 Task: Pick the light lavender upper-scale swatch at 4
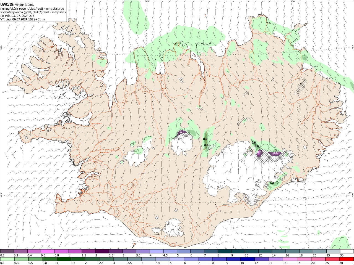point(157,251)
